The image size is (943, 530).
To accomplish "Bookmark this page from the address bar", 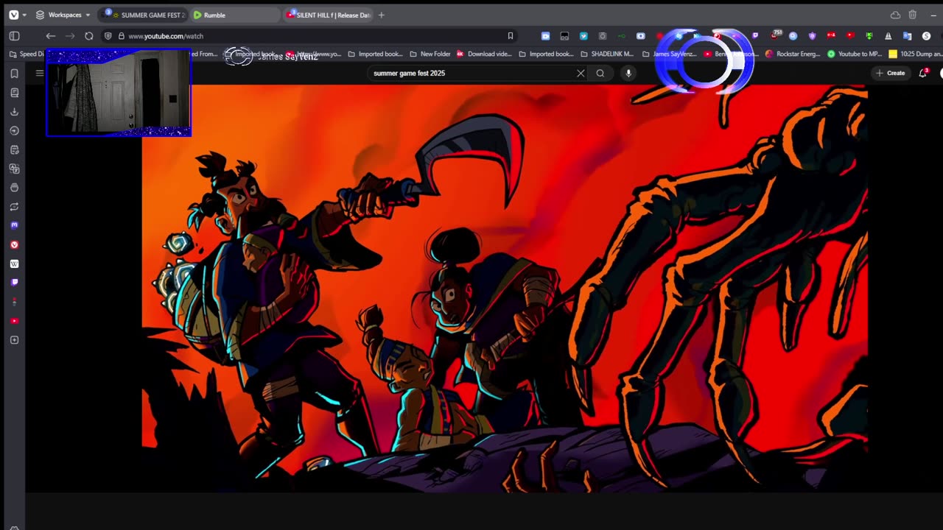I will [510, 36].
